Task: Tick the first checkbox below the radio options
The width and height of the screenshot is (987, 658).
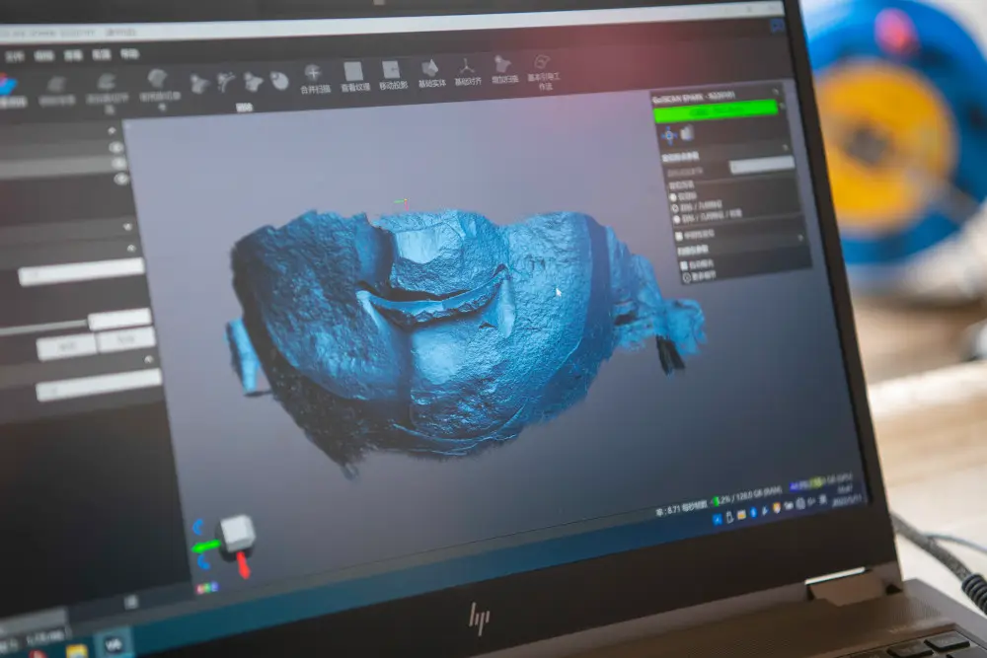Action: click(x=678, y=236)
